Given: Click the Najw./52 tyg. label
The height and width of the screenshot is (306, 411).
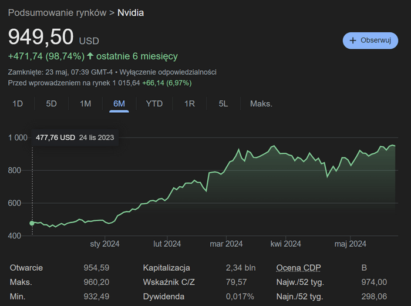Looking at the screenshot, I should point(300,282).
